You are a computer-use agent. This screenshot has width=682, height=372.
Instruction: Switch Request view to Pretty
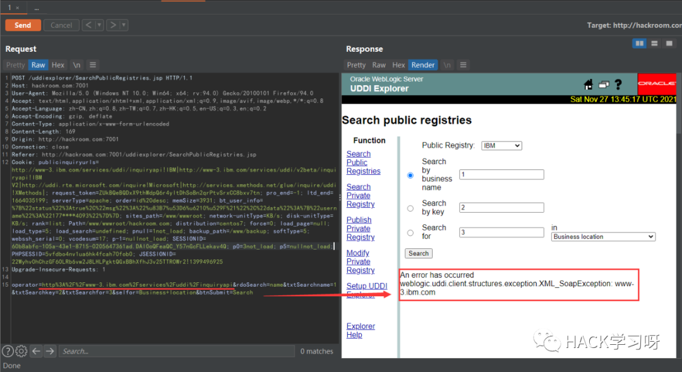coord(16,65)
